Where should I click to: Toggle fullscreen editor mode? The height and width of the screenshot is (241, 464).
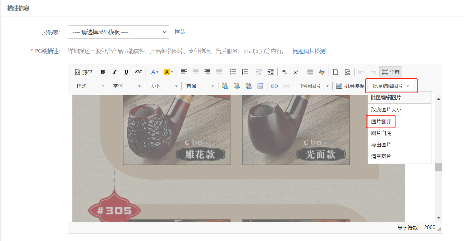click(x=391, y=72)
